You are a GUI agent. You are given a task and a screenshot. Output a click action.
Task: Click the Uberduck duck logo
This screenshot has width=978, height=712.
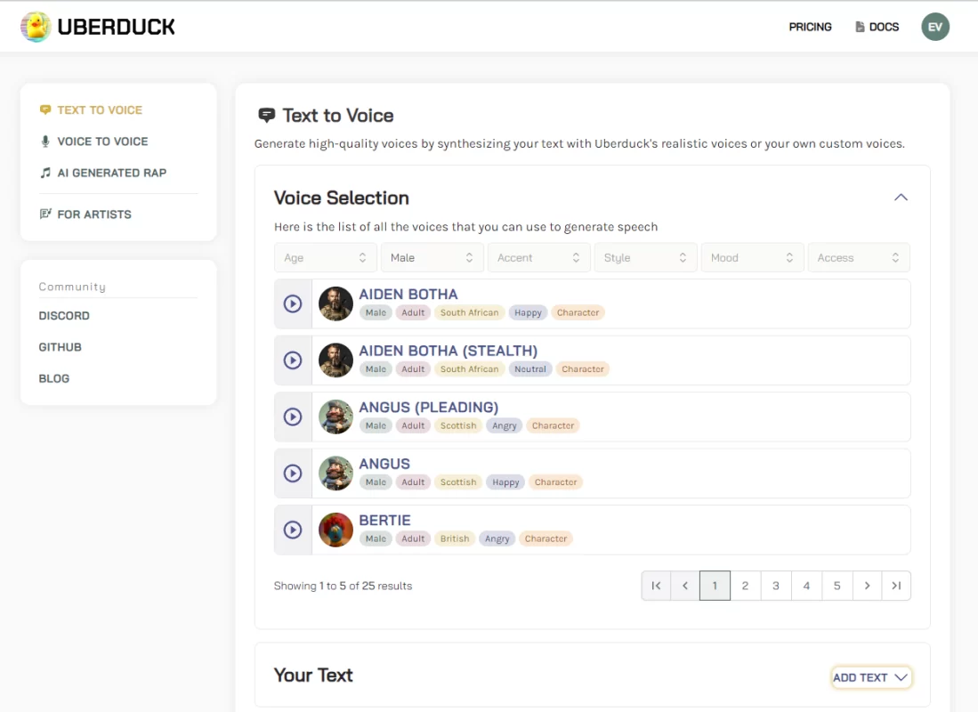coord(36,27)
